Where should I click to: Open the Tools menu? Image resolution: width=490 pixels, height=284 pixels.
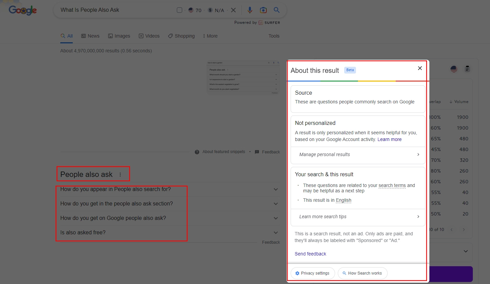(274, 36)
